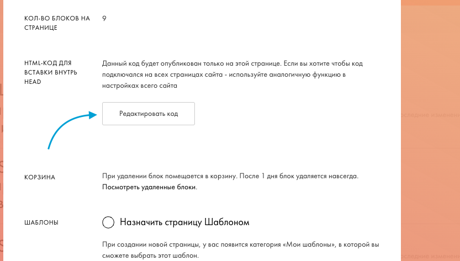Click the "Данный код будет опубликован" description

pyautogui.click(x=232, y=75)
